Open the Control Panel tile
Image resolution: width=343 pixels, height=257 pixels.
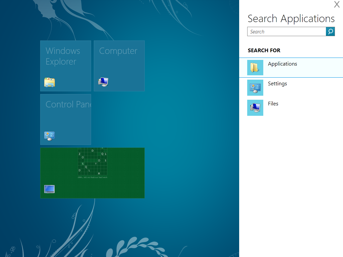tap(66, 119)
